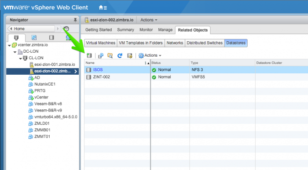Open the Getting Started tab

tap(99, 30)
